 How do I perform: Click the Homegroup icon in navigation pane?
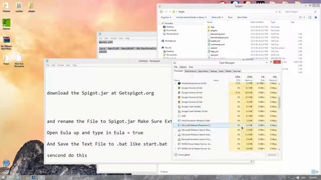click(x=163, y=41)
